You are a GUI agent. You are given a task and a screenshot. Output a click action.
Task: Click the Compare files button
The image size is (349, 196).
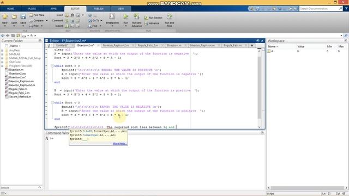click(37, 21)
